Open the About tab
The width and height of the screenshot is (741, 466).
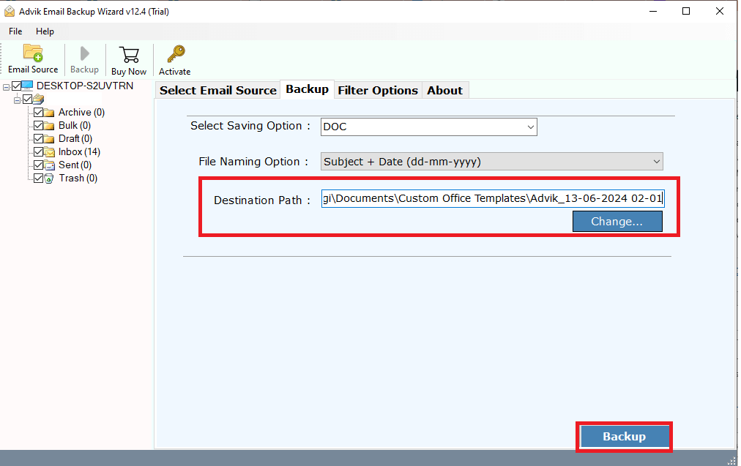point(444,90)
